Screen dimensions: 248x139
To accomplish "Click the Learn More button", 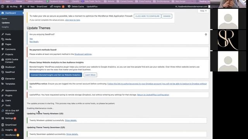I will [x=90, y=75].
